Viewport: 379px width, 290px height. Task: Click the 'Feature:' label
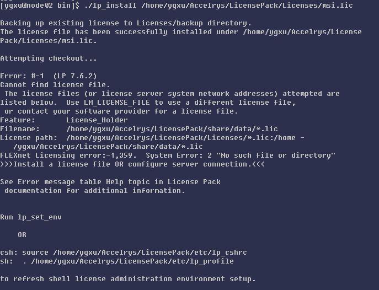click(x=18, y=120)
